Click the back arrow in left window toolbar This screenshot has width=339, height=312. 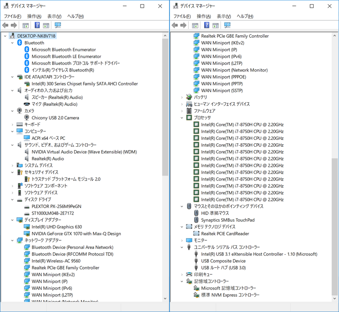(5, 25)
